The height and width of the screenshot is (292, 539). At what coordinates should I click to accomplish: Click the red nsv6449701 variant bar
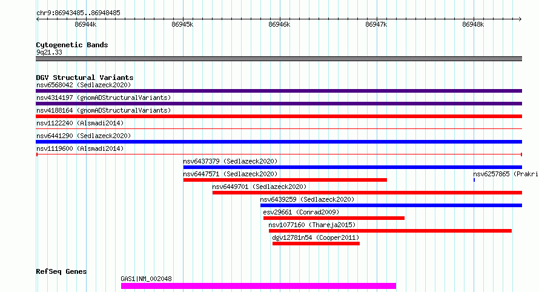(x=367, y=193)
